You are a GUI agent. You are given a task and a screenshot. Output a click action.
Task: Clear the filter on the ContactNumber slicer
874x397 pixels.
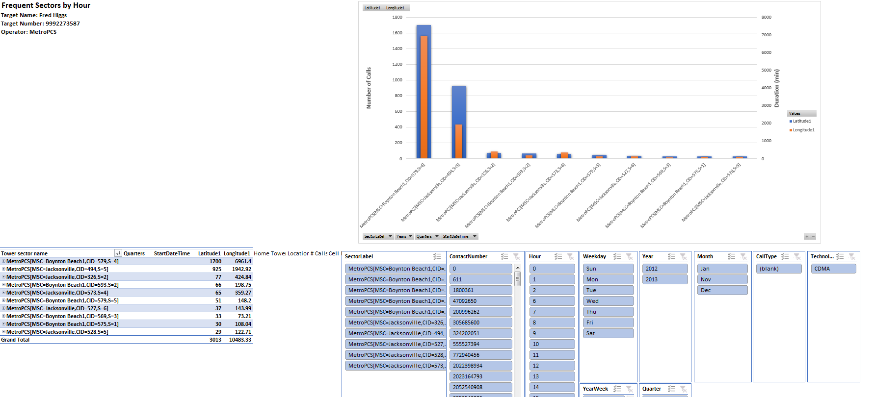pyautogui.click(x=516, y=256)
